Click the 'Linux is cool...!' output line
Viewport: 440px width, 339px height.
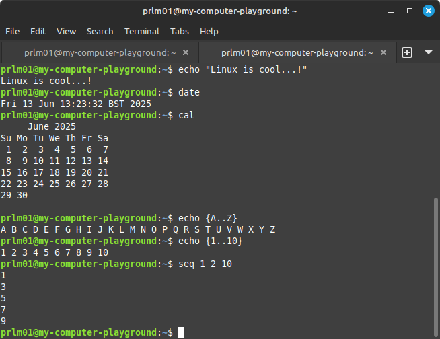[x=46, y=81]
